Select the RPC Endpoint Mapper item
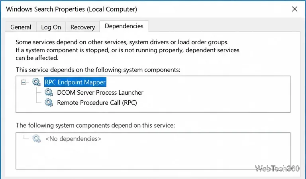 pyautogui.click(x=75, y=82)
